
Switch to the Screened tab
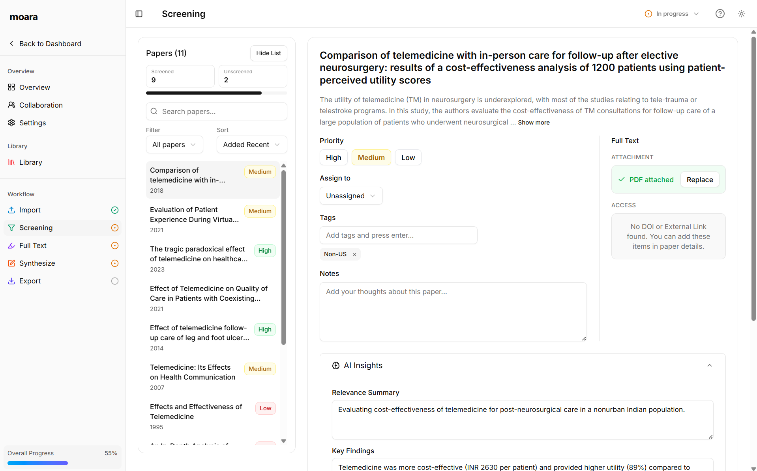(180, 76)
